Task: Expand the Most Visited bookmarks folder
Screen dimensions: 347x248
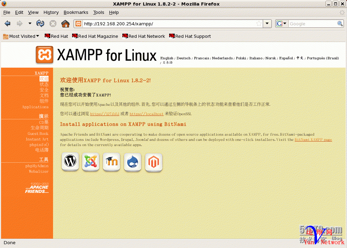Action: tap(21, 36)
